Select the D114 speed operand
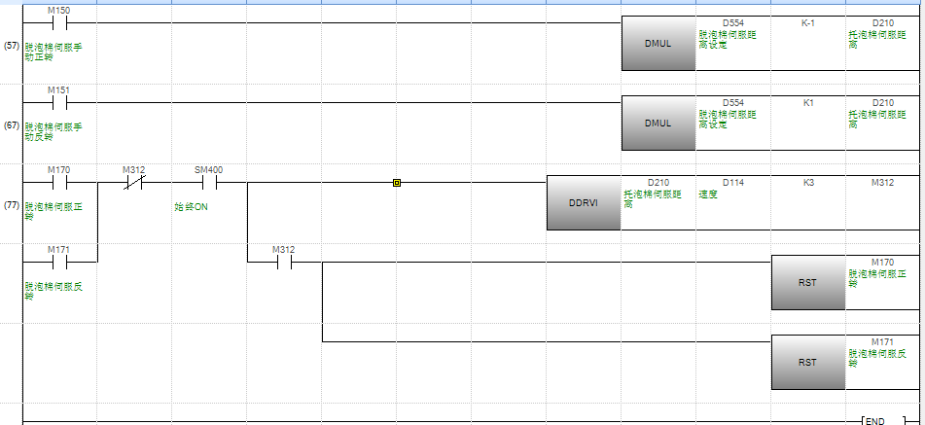This screenshot has width=925, height=425. click(x=732, y=182)
